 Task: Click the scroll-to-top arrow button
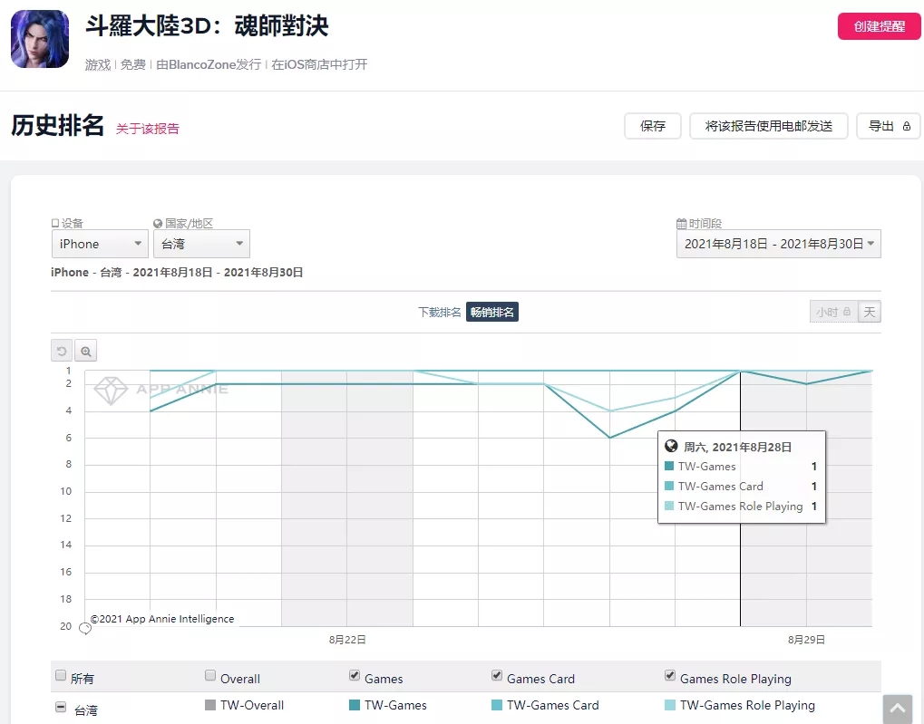[x=897, y=709]
